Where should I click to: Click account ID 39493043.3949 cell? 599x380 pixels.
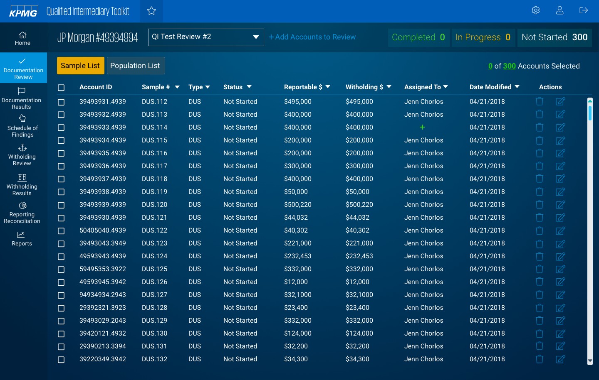(103, 243)
